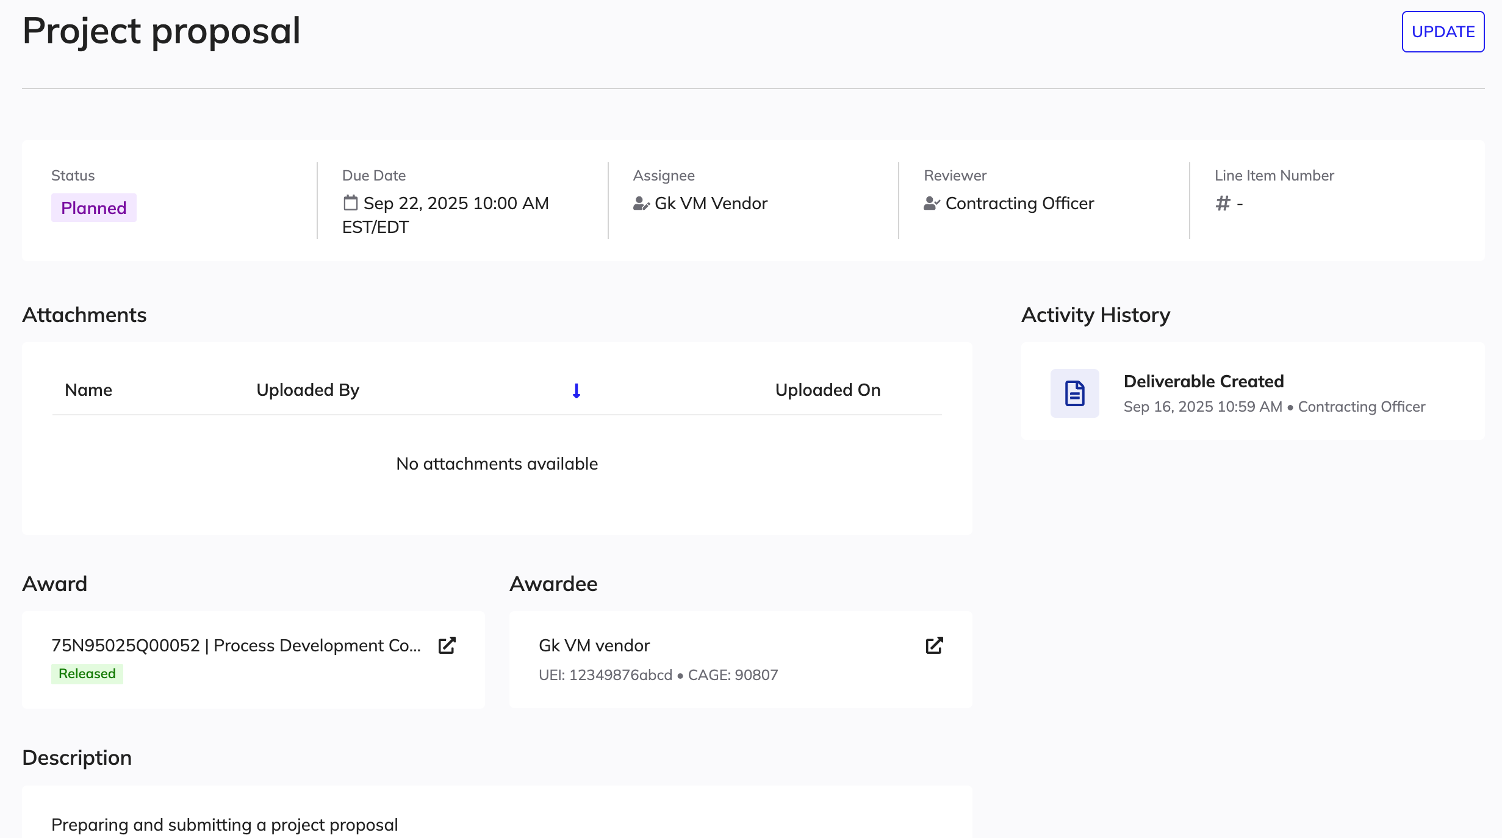Screen dimensions: 1502x838
Task: Click the Planned status badge
Action: point(94,208)
